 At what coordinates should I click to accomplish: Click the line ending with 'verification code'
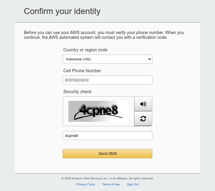96,38
